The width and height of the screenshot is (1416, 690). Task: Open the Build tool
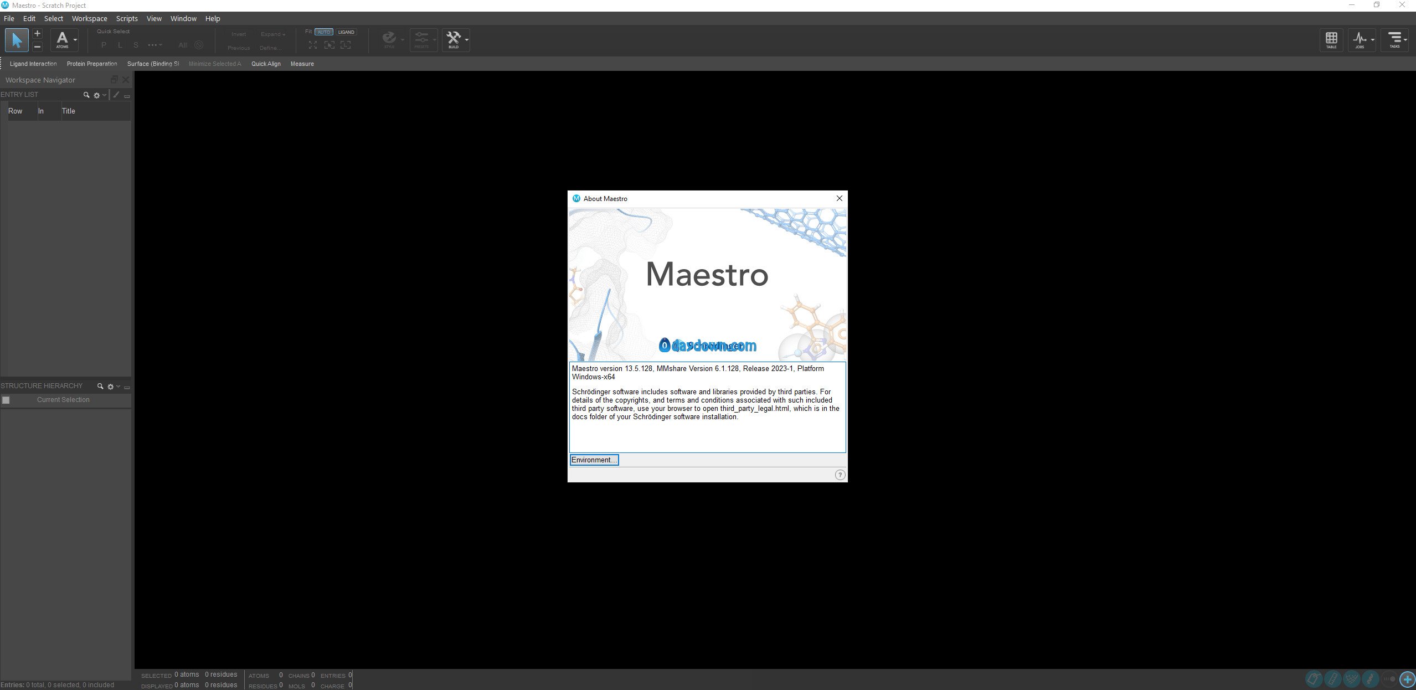coord(454,39)
